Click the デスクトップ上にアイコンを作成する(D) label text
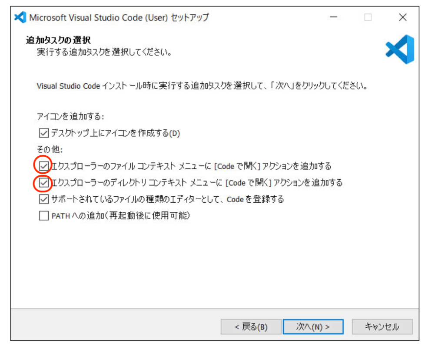The image size is (445, 349). [115, 133]
